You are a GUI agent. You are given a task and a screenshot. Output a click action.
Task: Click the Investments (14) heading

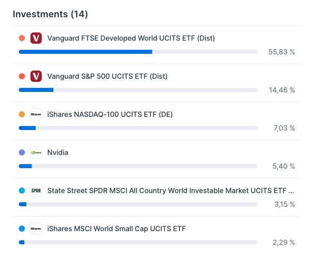(x=50, y=14)
